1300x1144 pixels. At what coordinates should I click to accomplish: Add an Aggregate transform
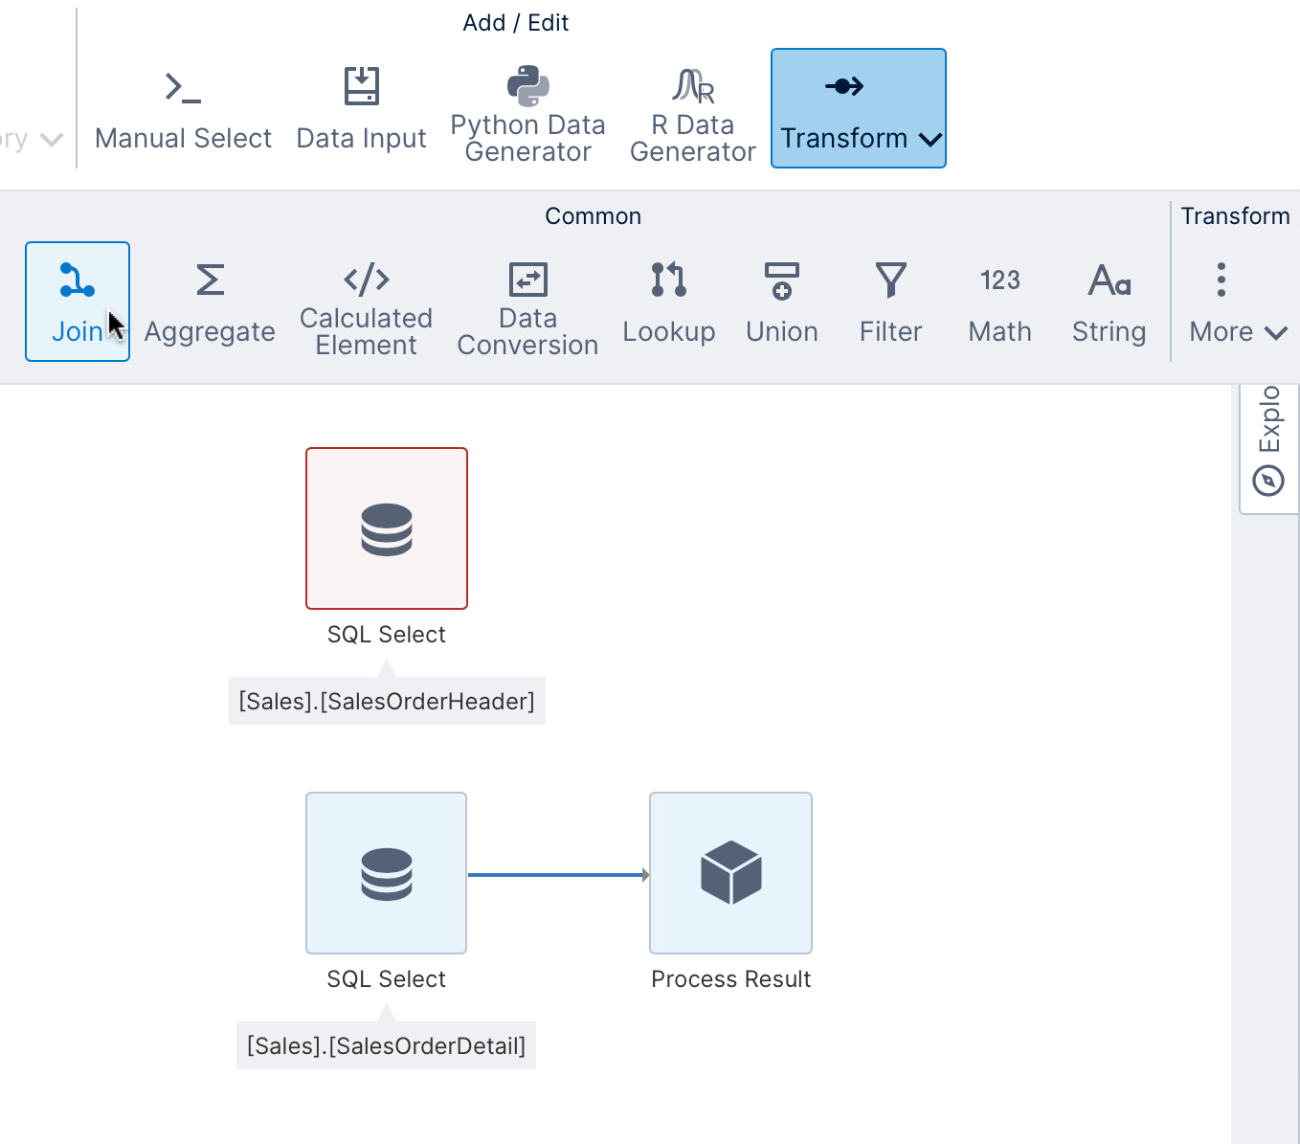(x=210, y=302)
